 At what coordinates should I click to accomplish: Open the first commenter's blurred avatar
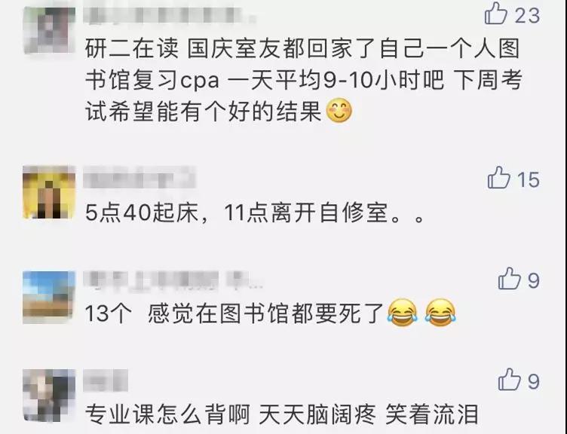coord(49,30)
